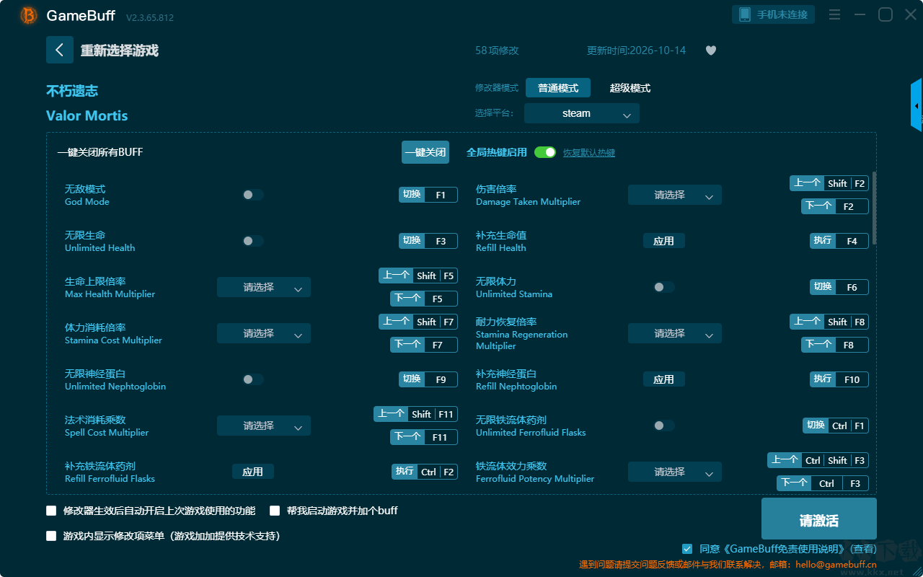Expand the blue side panel arrow

coord(917,105)
